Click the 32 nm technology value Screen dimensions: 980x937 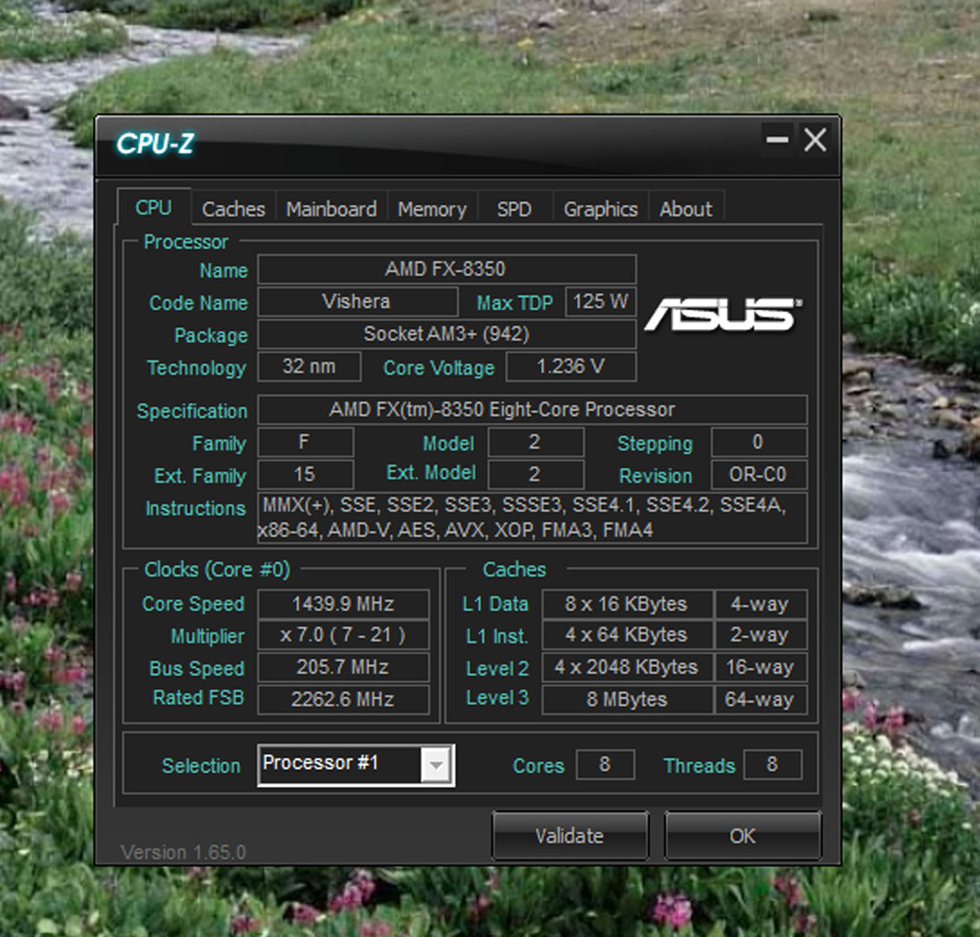[309, 367]
